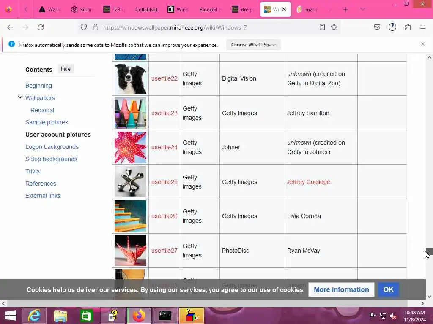Switch to the Blocked tab
This screenshot has height=324, width=433.
[211, 10]
